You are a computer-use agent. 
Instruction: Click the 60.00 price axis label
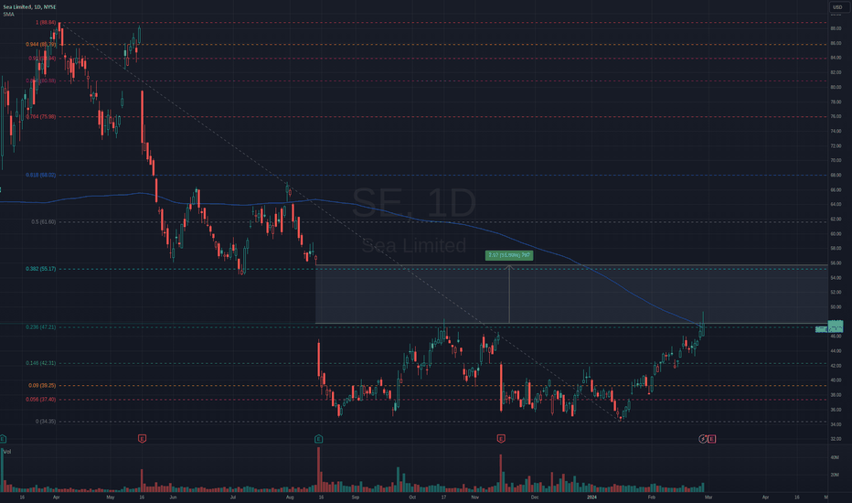[x=836, y=234]
